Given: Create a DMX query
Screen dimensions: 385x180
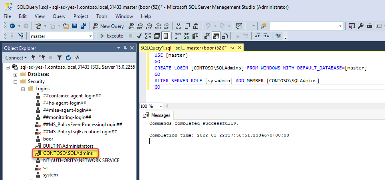Looking at the screenshot, I should click(149, 26).
